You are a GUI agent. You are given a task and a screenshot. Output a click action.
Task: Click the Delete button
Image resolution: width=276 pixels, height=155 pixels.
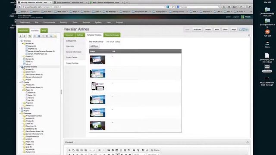(x=208, y=30)
